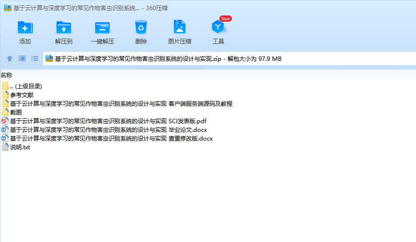Click the 解压到 label text
416x242 pixels.
[64, 42]
